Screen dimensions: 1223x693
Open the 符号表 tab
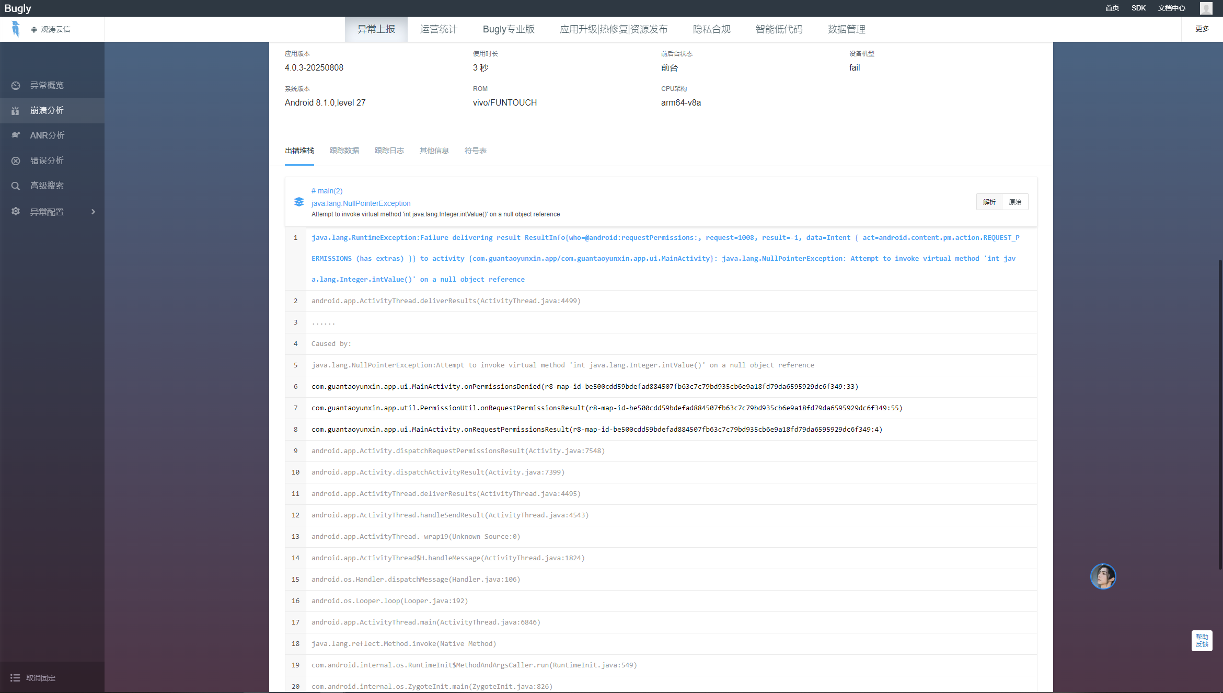[x=475, y=151]
